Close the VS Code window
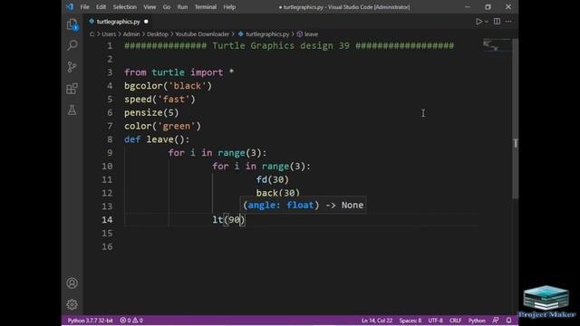This screenshot has width=580, height=326. click(x=508, y=6)
